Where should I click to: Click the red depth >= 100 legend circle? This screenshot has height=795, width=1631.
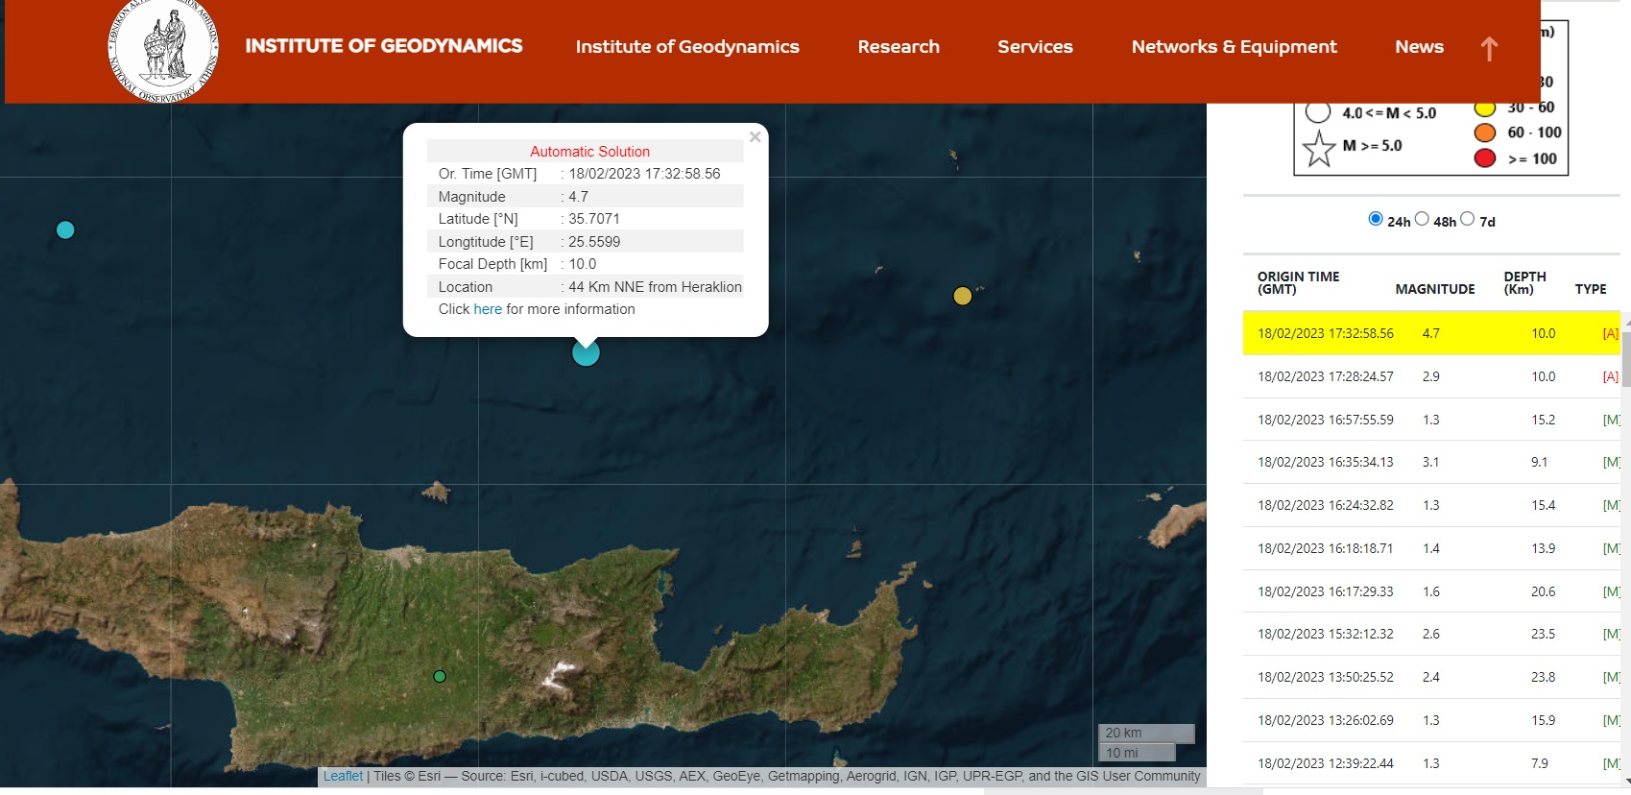(x=1485, y=158)
